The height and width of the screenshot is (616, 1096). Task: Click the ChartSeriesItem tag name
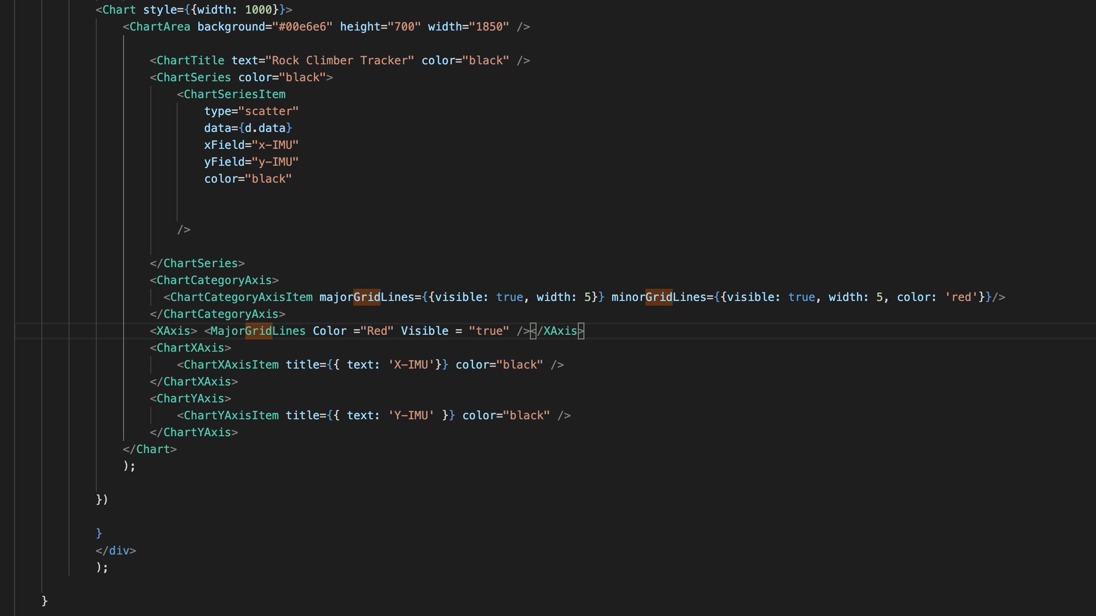[234, 94]
